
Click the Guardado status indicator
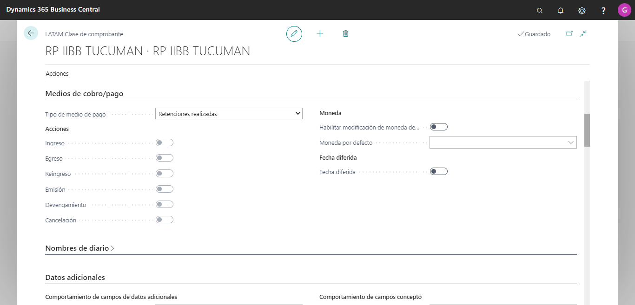point(534,34)
